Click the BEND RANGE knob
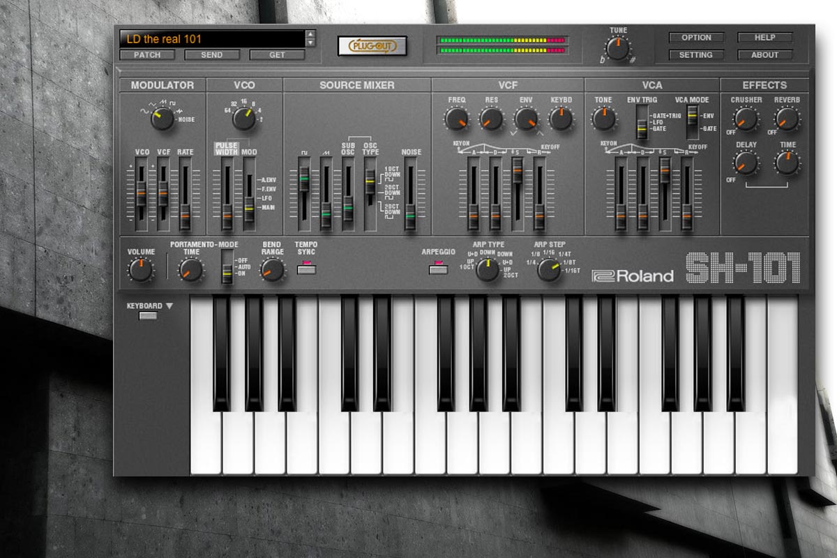 pyautogui.click(x=272, y=270)
